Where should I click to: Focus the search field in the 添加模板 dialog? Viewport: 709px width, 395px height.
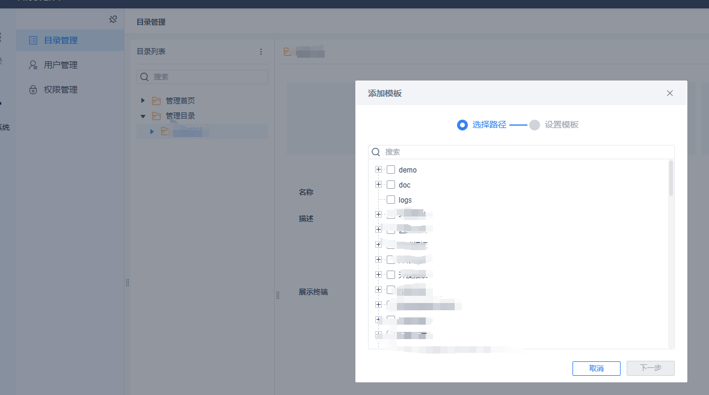(521, 152)
